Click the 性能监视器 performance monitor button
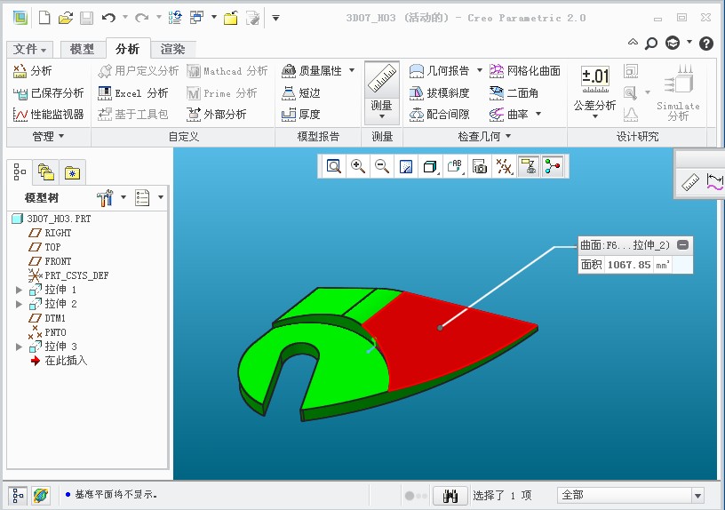The width and height of the screenshot is (725, 510). point(49,114)
